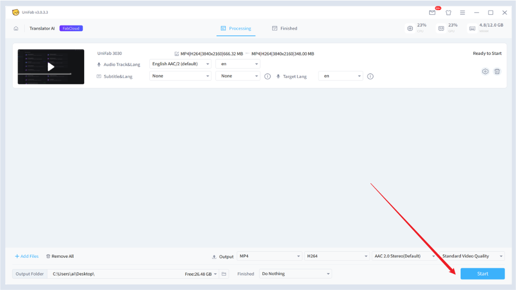Viewport: 516px width, 290px height.
Task: Click Remove All
Action: pos(60,256)
